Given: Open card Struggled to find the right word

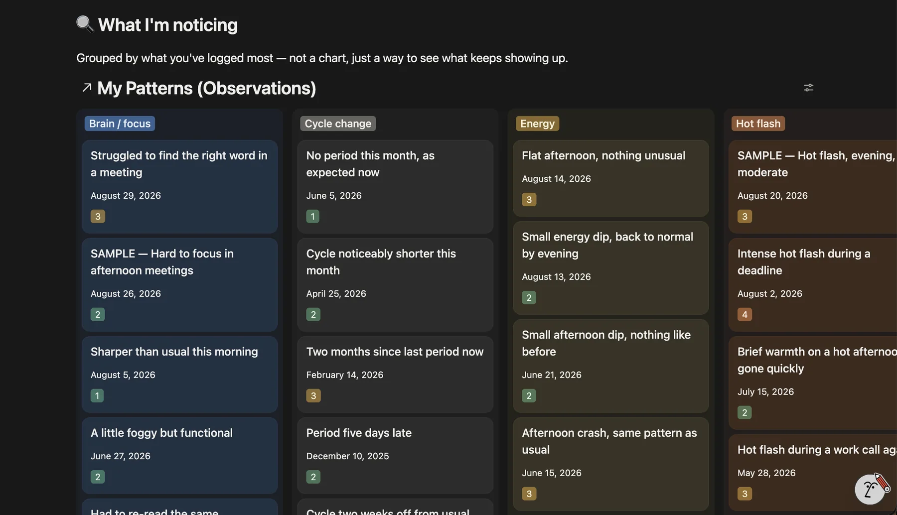Looking at the screenshot, I should [179, 187].
